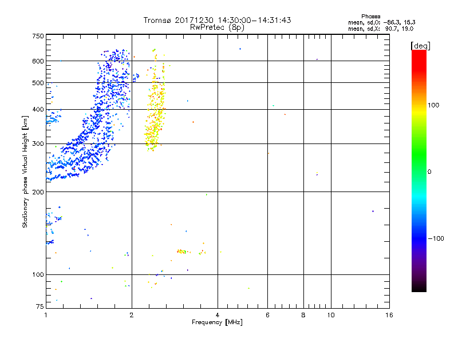The image size is (458, 343).
Task: Click the y-axis tick label '750'
Action: (x=38, y=36)
